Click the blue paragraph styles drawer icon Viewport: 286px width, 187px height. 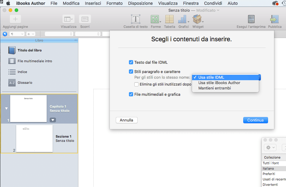tap(5, 34)
